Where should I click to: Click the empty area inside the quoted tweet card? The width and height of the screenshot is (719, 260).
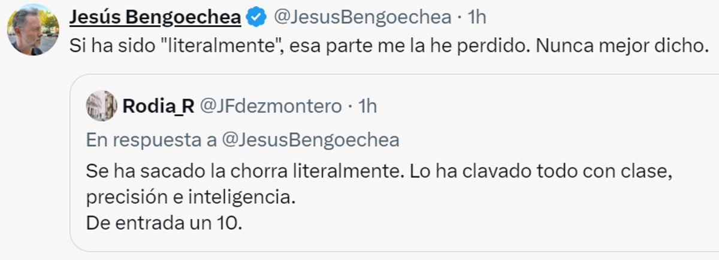[x=479, y=221]
